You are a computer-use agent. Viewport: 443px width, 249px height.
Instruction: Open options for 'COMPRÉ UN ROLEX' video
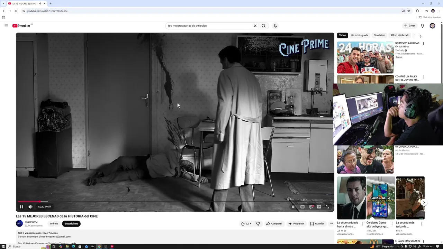[423, 77]
